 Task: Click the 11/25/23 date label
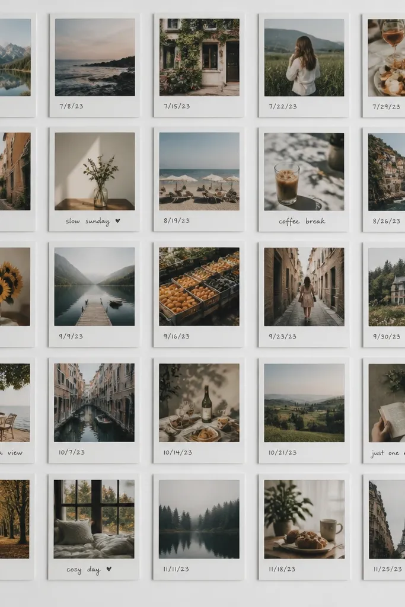coord(388,569)
